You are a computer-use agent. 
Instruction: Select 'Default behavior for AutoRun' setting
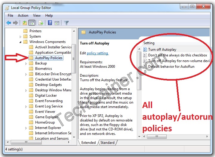click(171, 67)
